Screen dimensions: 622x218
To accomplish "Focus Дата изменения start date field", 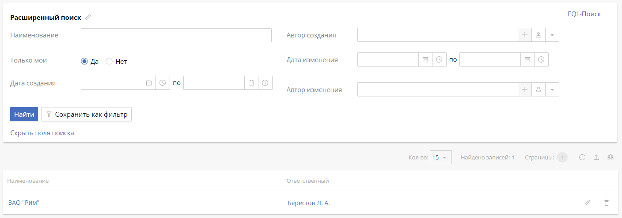I will coord(388,59).
